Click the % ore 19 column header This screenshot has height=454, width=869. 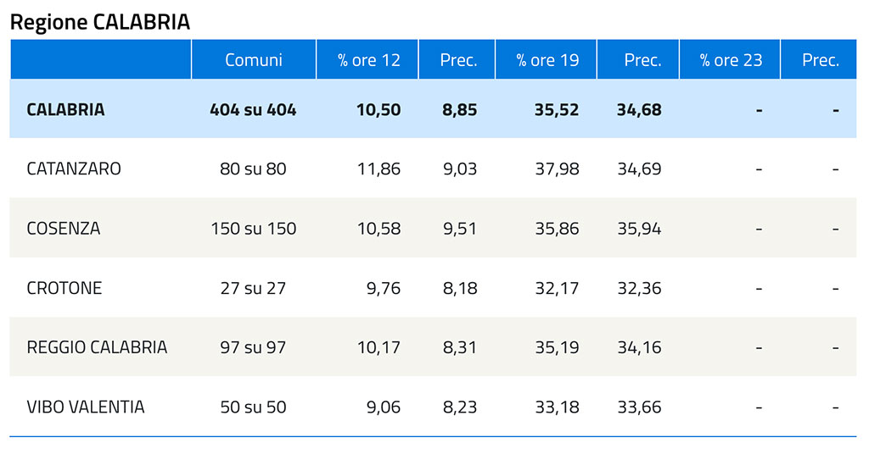coord(547,60)
